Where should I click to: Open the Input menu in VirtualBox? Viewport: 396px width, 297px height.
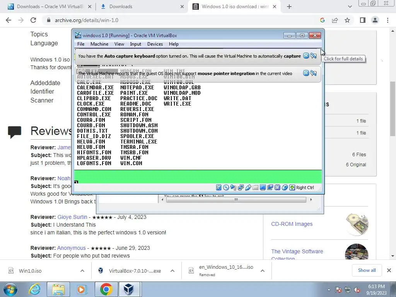[x=136, y=44]
